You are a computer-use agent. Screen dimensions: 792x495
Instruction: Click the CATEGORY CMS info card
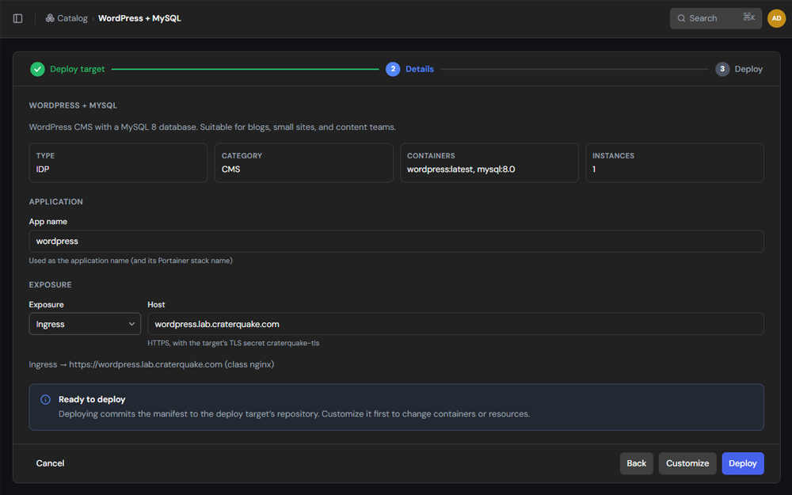click(303, 162)
